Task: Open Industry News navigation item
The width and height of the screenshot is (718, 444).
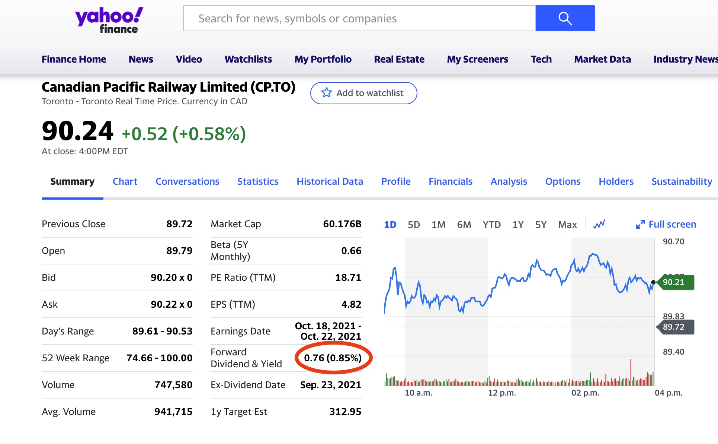Action: [x=685, y=59]
